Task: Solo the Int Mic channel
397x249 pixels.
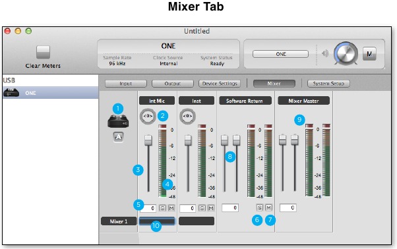Action: coord(162,208)
